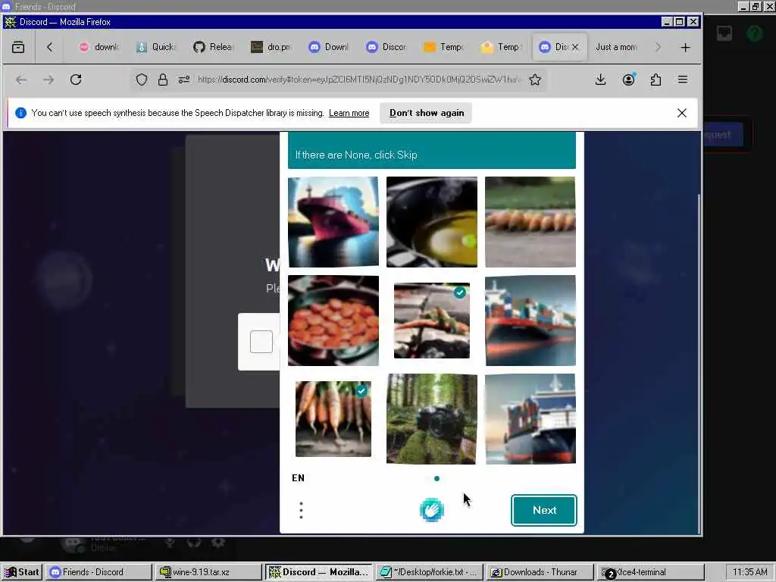Image resolution: width=776 pixels, height=582 pixels.
Task: Switch to wine-9.19.tar.xz taskbar window
Action: (208, 572)
